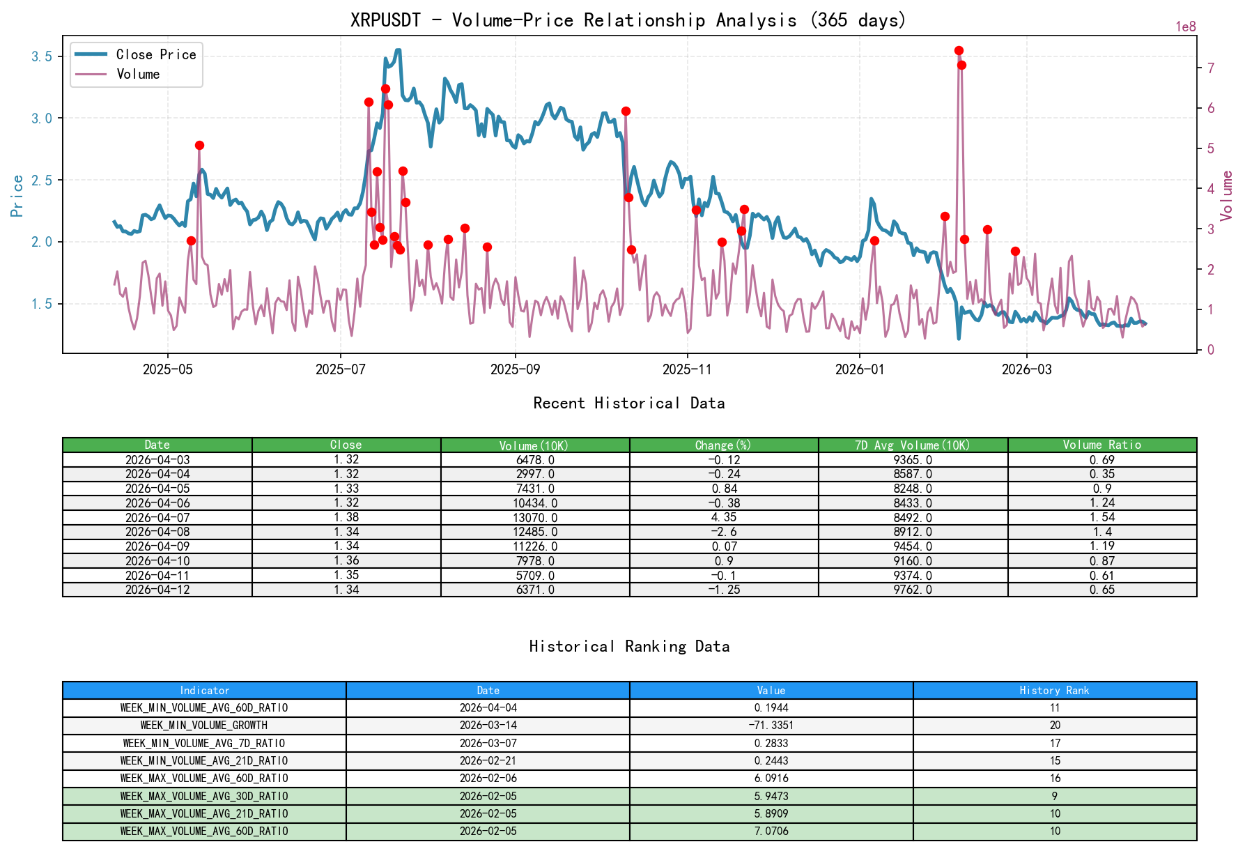
Task: Click the value -71.3351
Action: pyautogui.click(x=771, y=726)
